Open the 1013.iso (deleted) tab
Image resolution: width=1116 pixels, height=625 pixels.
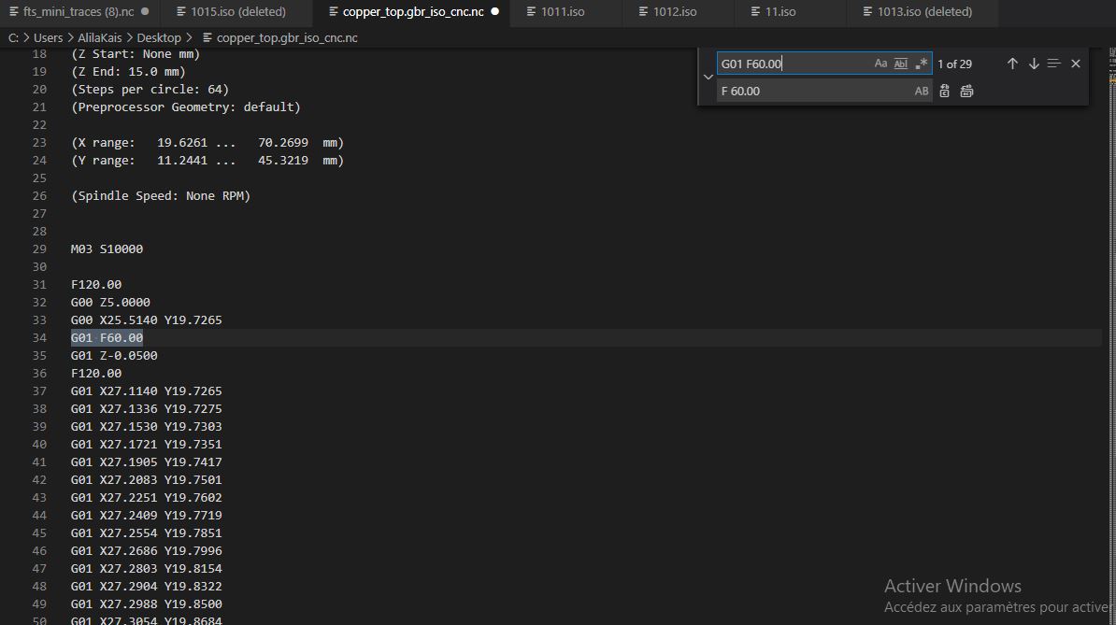[924, 11]
